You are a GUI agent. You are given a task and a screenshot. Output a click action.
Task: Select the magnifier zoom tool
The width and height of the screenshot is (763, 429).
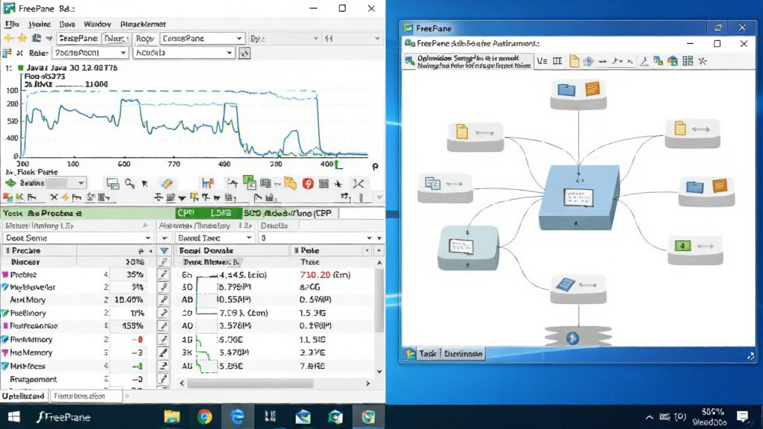click(130, 183)
